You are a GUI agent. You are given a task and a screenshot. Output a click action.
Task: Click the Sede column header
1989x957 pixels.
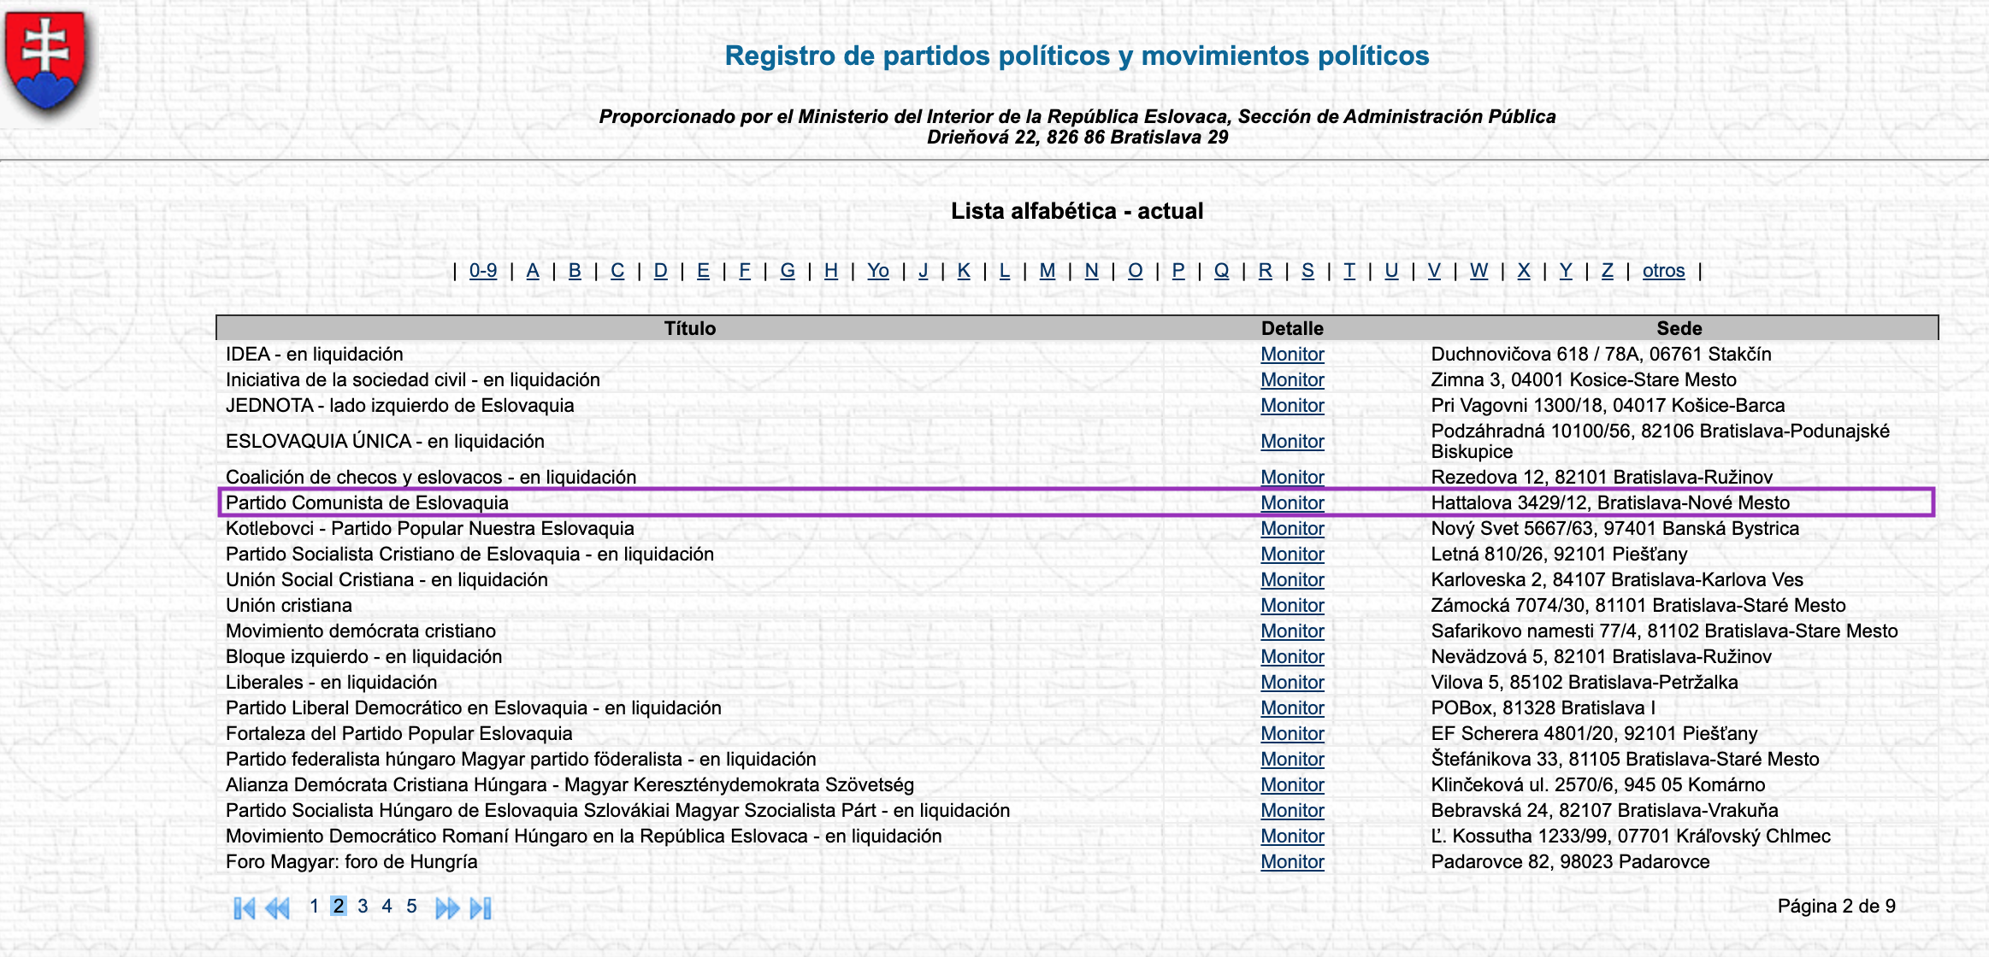coord(1679,328)
